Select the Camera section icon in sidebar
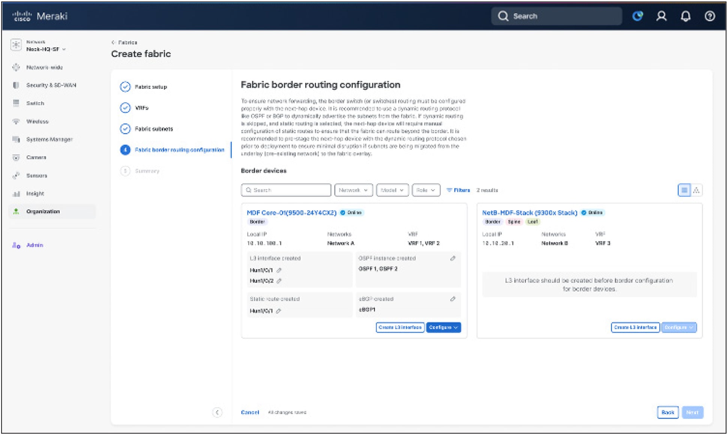728x435 pixels. point(16,158)
